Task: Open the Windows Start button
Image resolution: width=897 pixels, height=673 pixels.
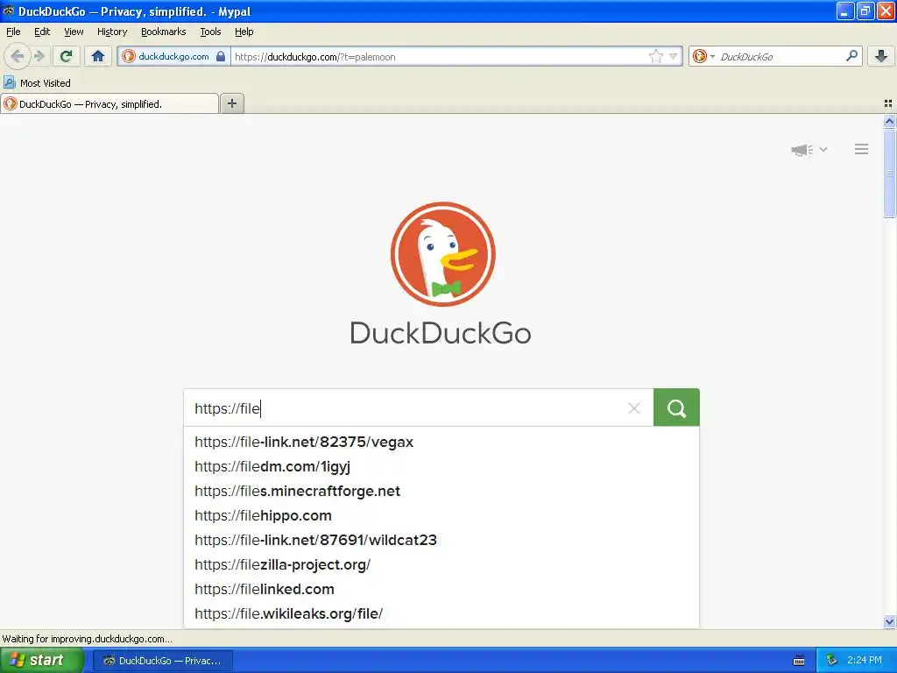Action: (42, 661)
